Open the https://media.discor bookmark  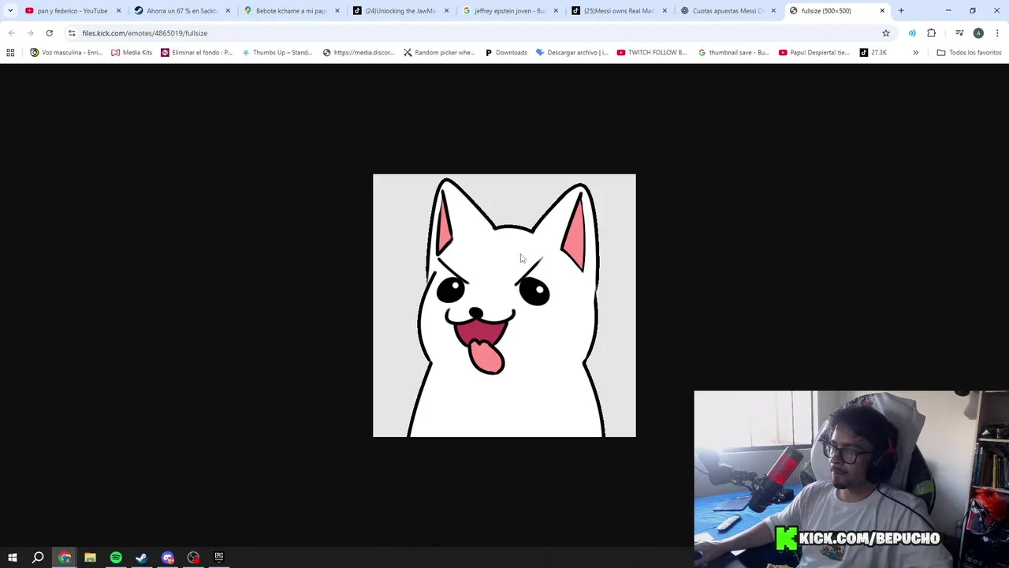point(359,52)
